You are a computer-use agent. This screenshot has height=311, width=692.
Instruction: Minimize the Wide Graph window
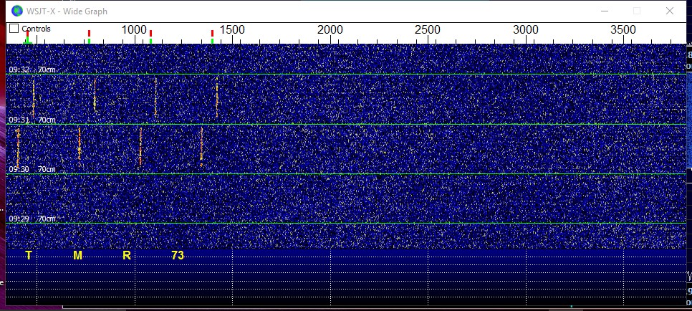[605, 11]
